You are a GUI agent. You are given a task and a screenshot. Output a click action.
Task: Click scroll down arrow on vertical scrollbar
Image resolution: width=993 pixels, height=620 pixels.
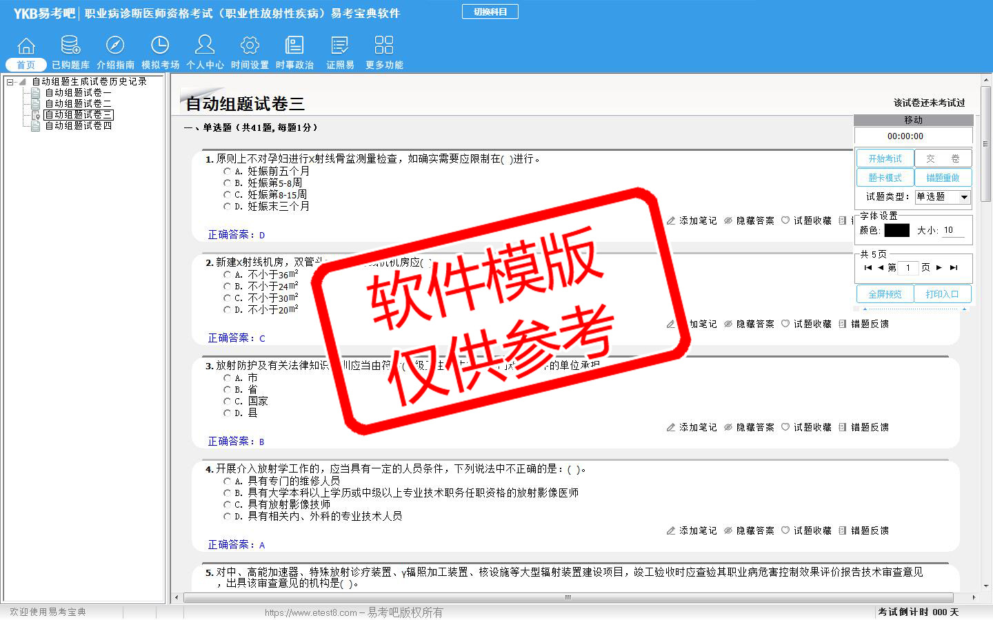click(x=987, y=586)
